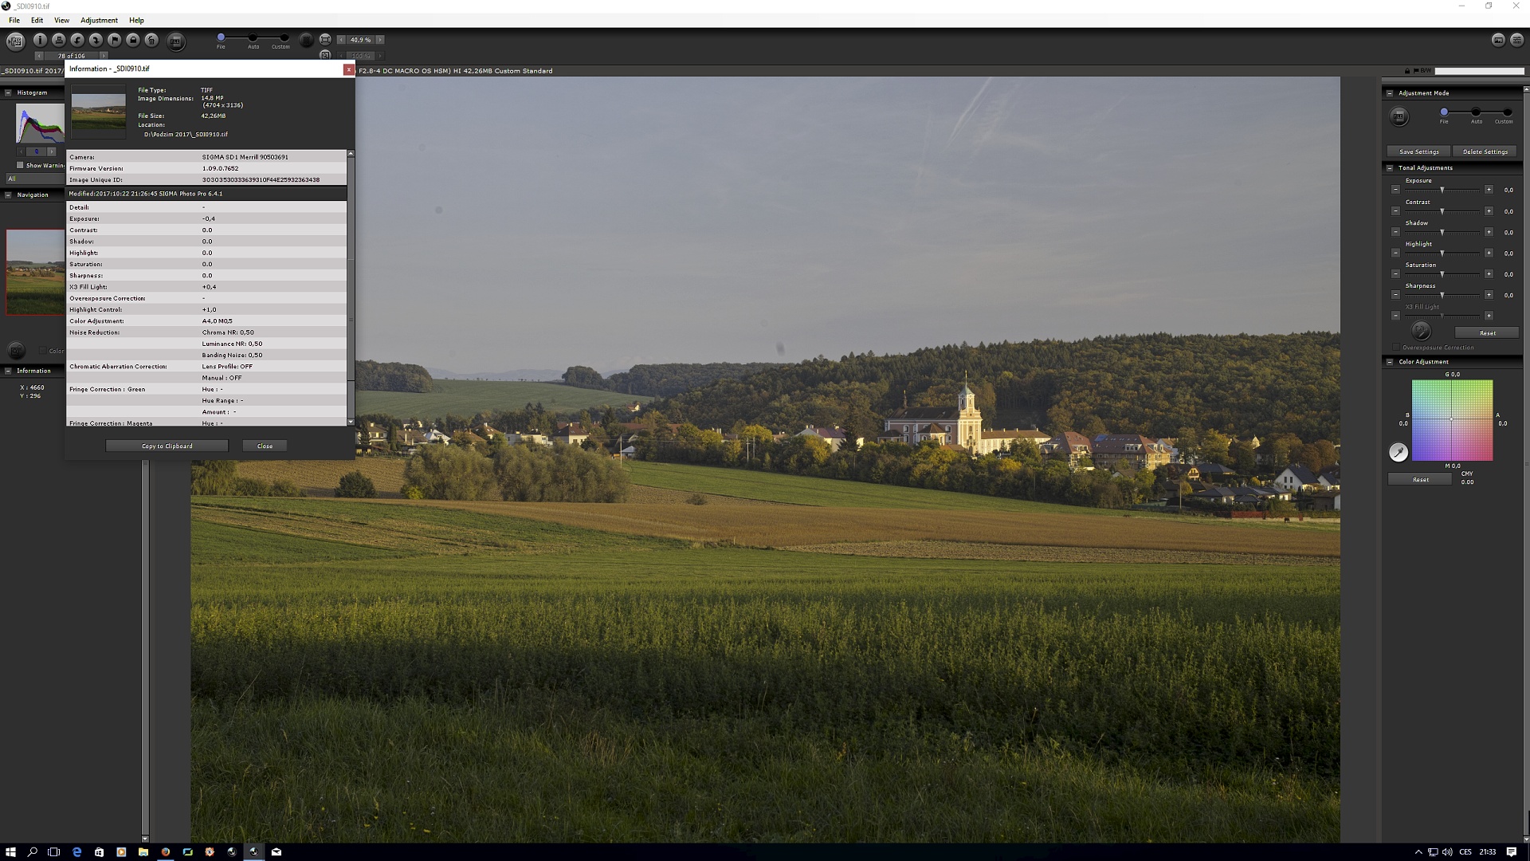This screenshot has height=861, width=1530.
Task: Rotate image left using toolbar icon
Action: click(77, 40)
